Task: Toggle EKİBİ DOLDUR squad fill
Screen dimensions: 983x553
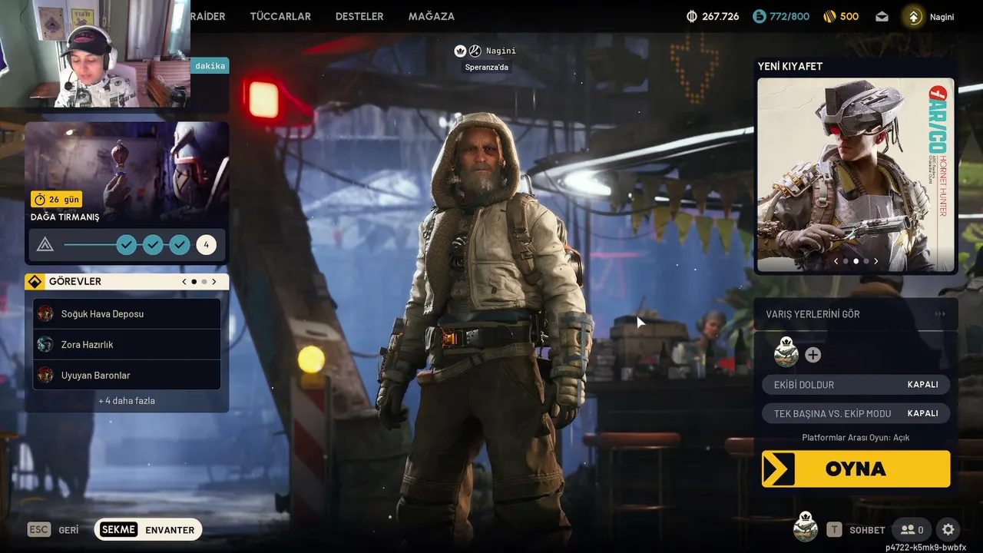Action: pos(856,385)
